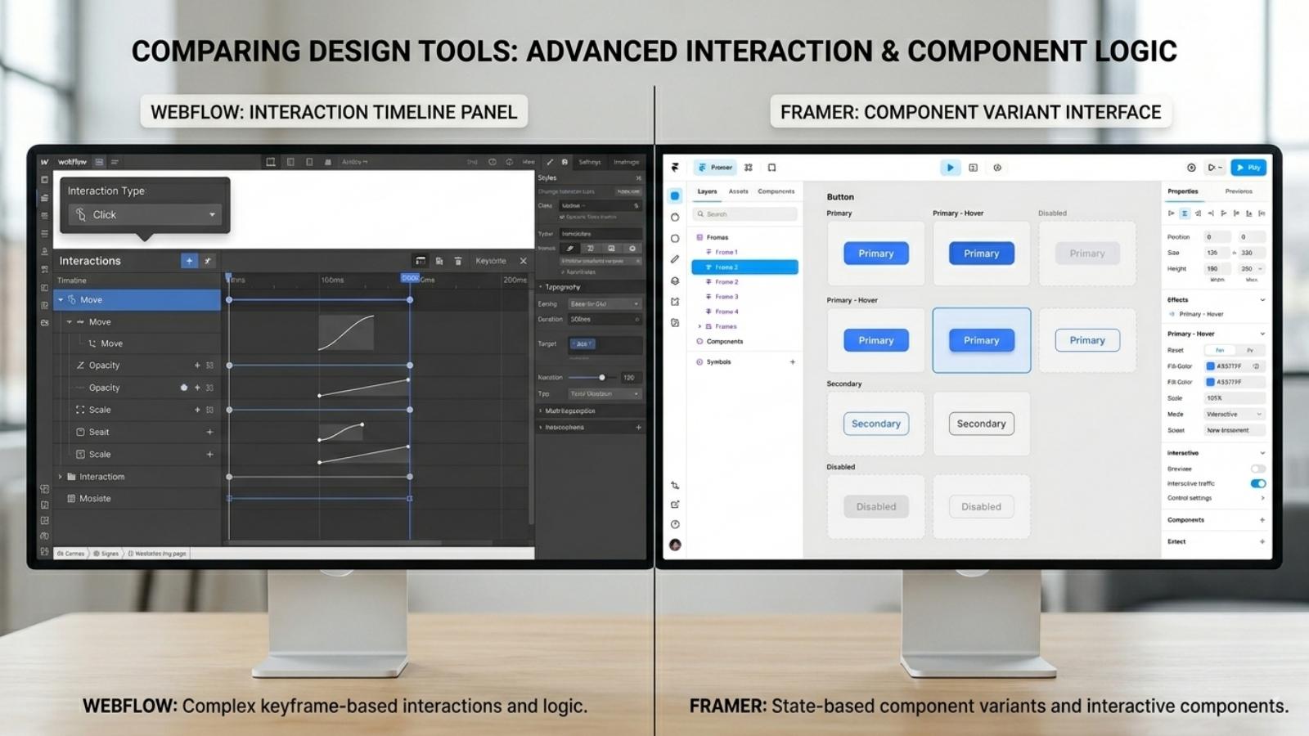Click the grid icon next to Proneer

748,167
